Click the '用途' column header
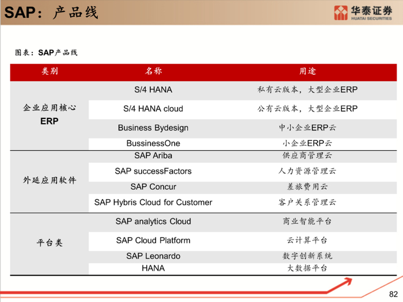 click(307, 71)
